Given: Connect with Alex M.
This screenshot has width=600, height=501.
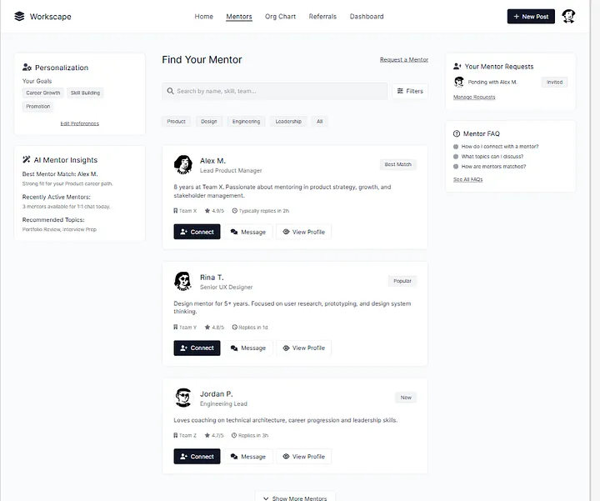Looking at the screenshot, I should point(197,232).
